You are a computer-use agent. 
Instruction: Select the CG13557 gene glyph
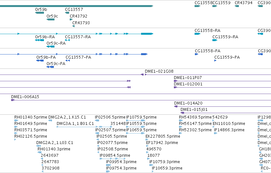tap(67, 13)
